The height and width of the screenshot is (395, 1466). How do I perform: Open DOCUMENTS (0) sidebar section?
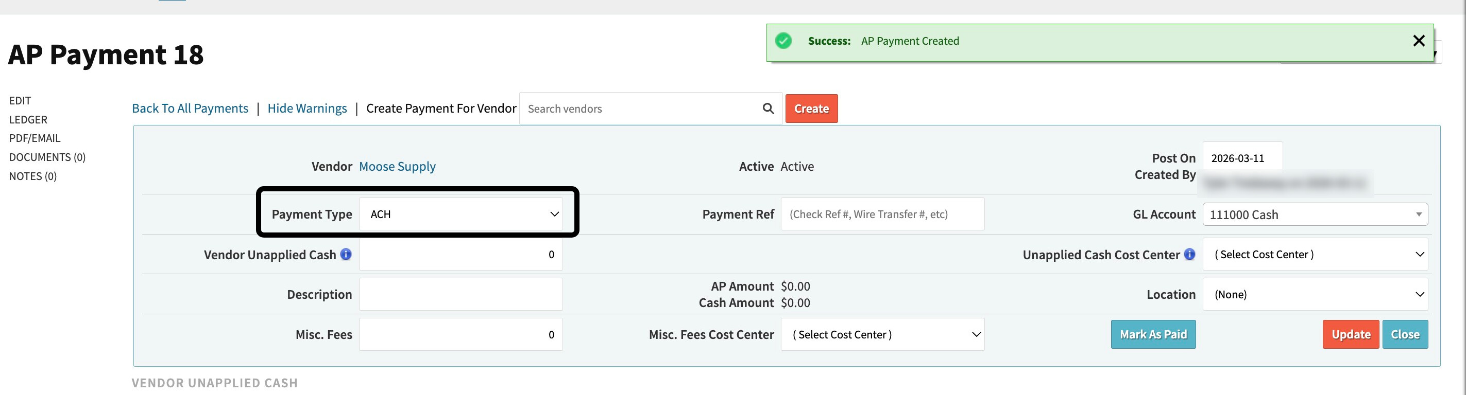point(47,157)
